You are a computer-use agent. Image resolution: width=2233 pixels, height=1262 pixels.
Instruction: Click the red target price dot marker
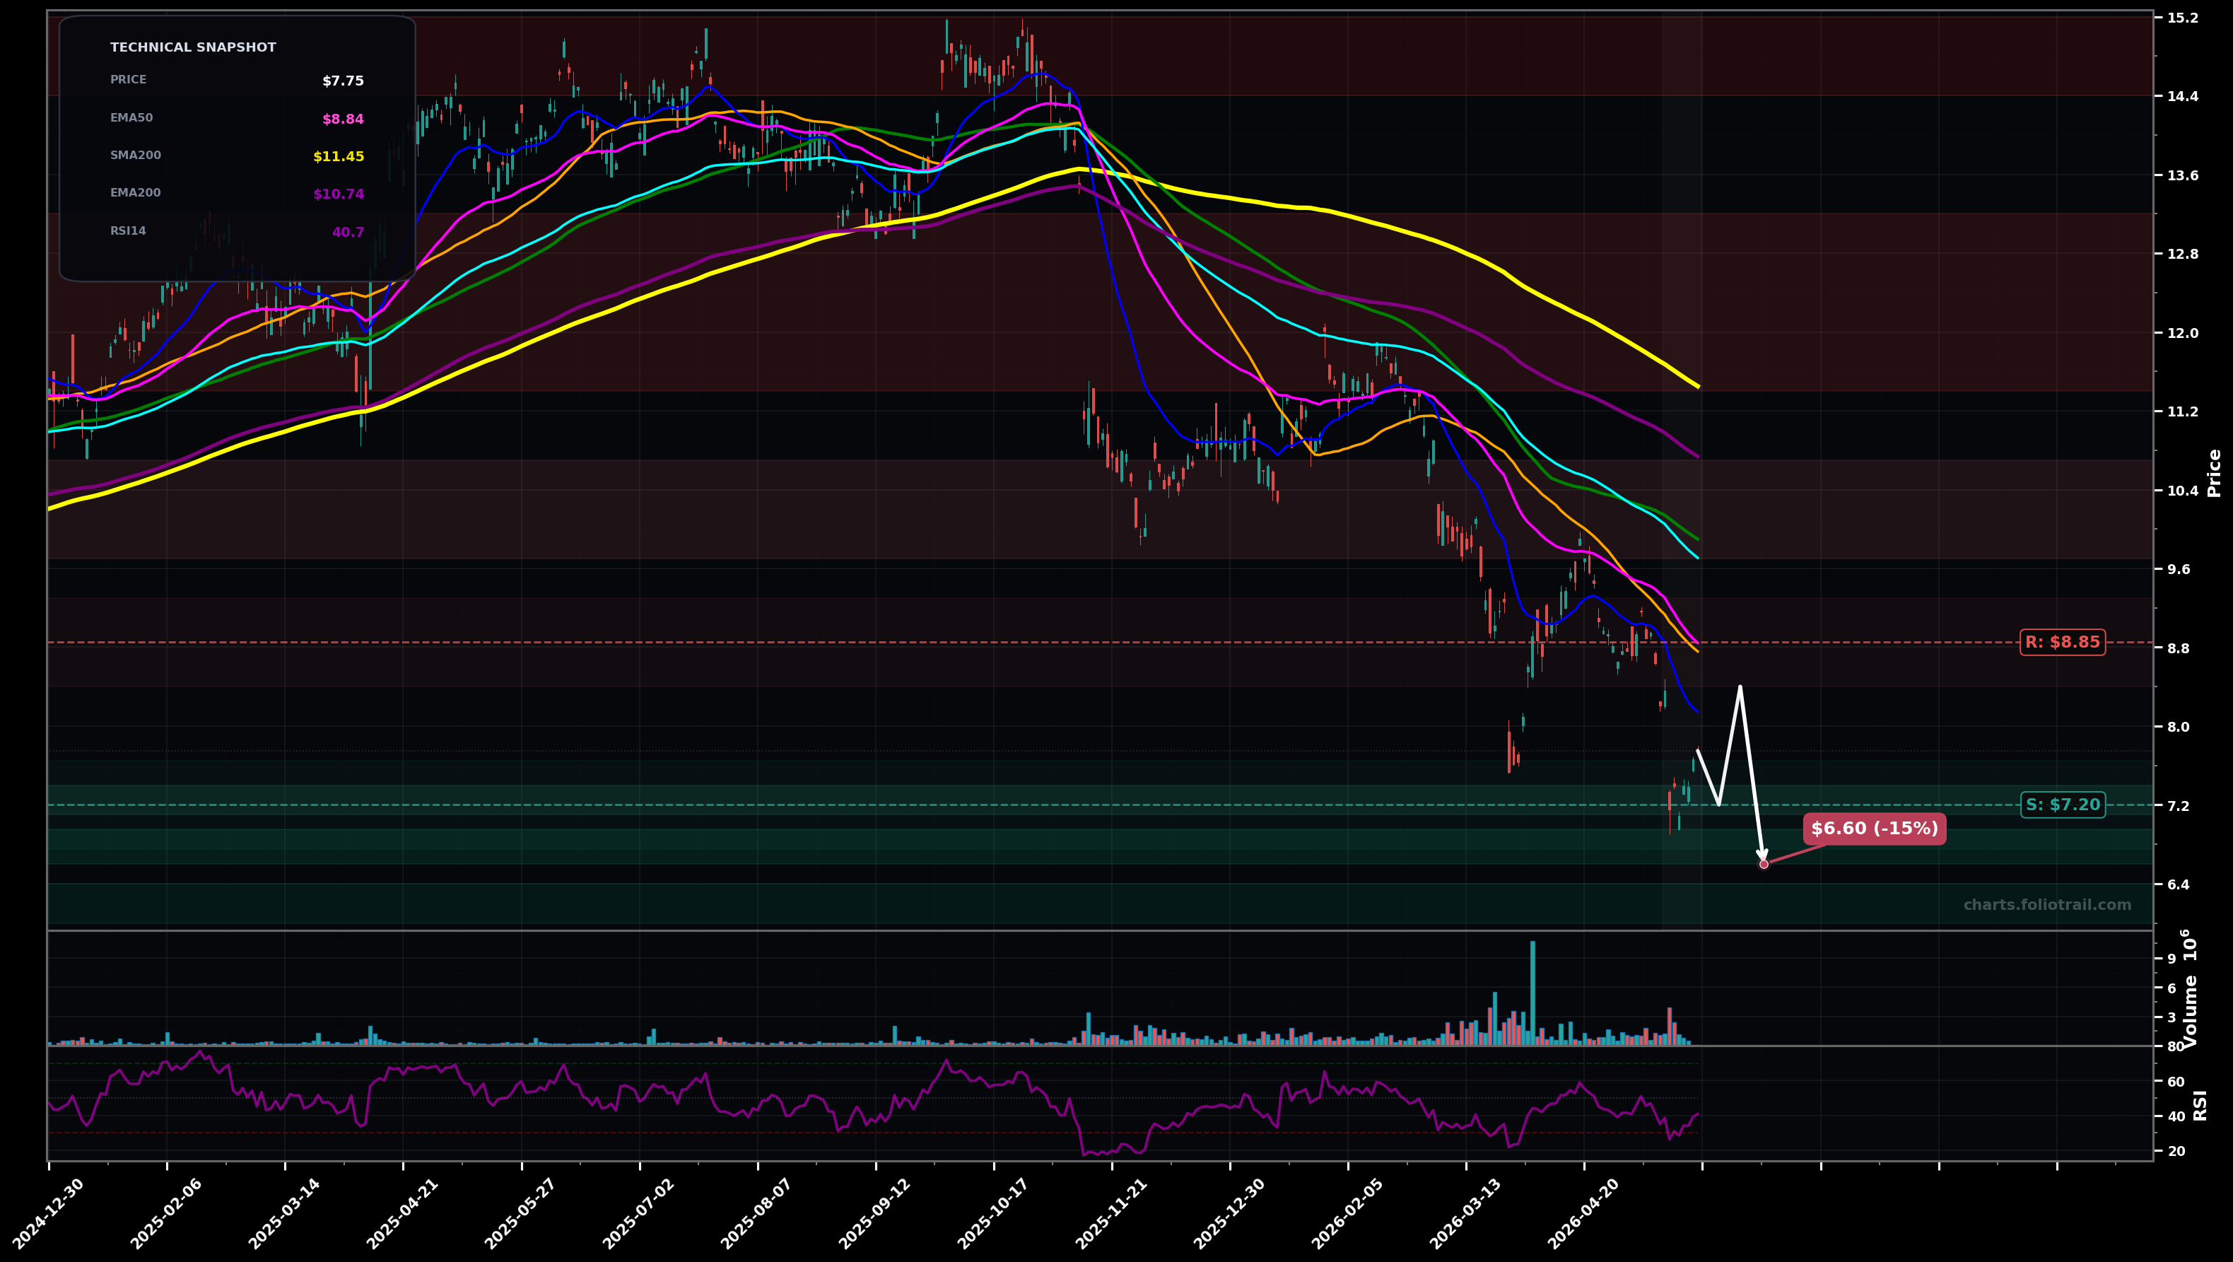pos(1763,864)
